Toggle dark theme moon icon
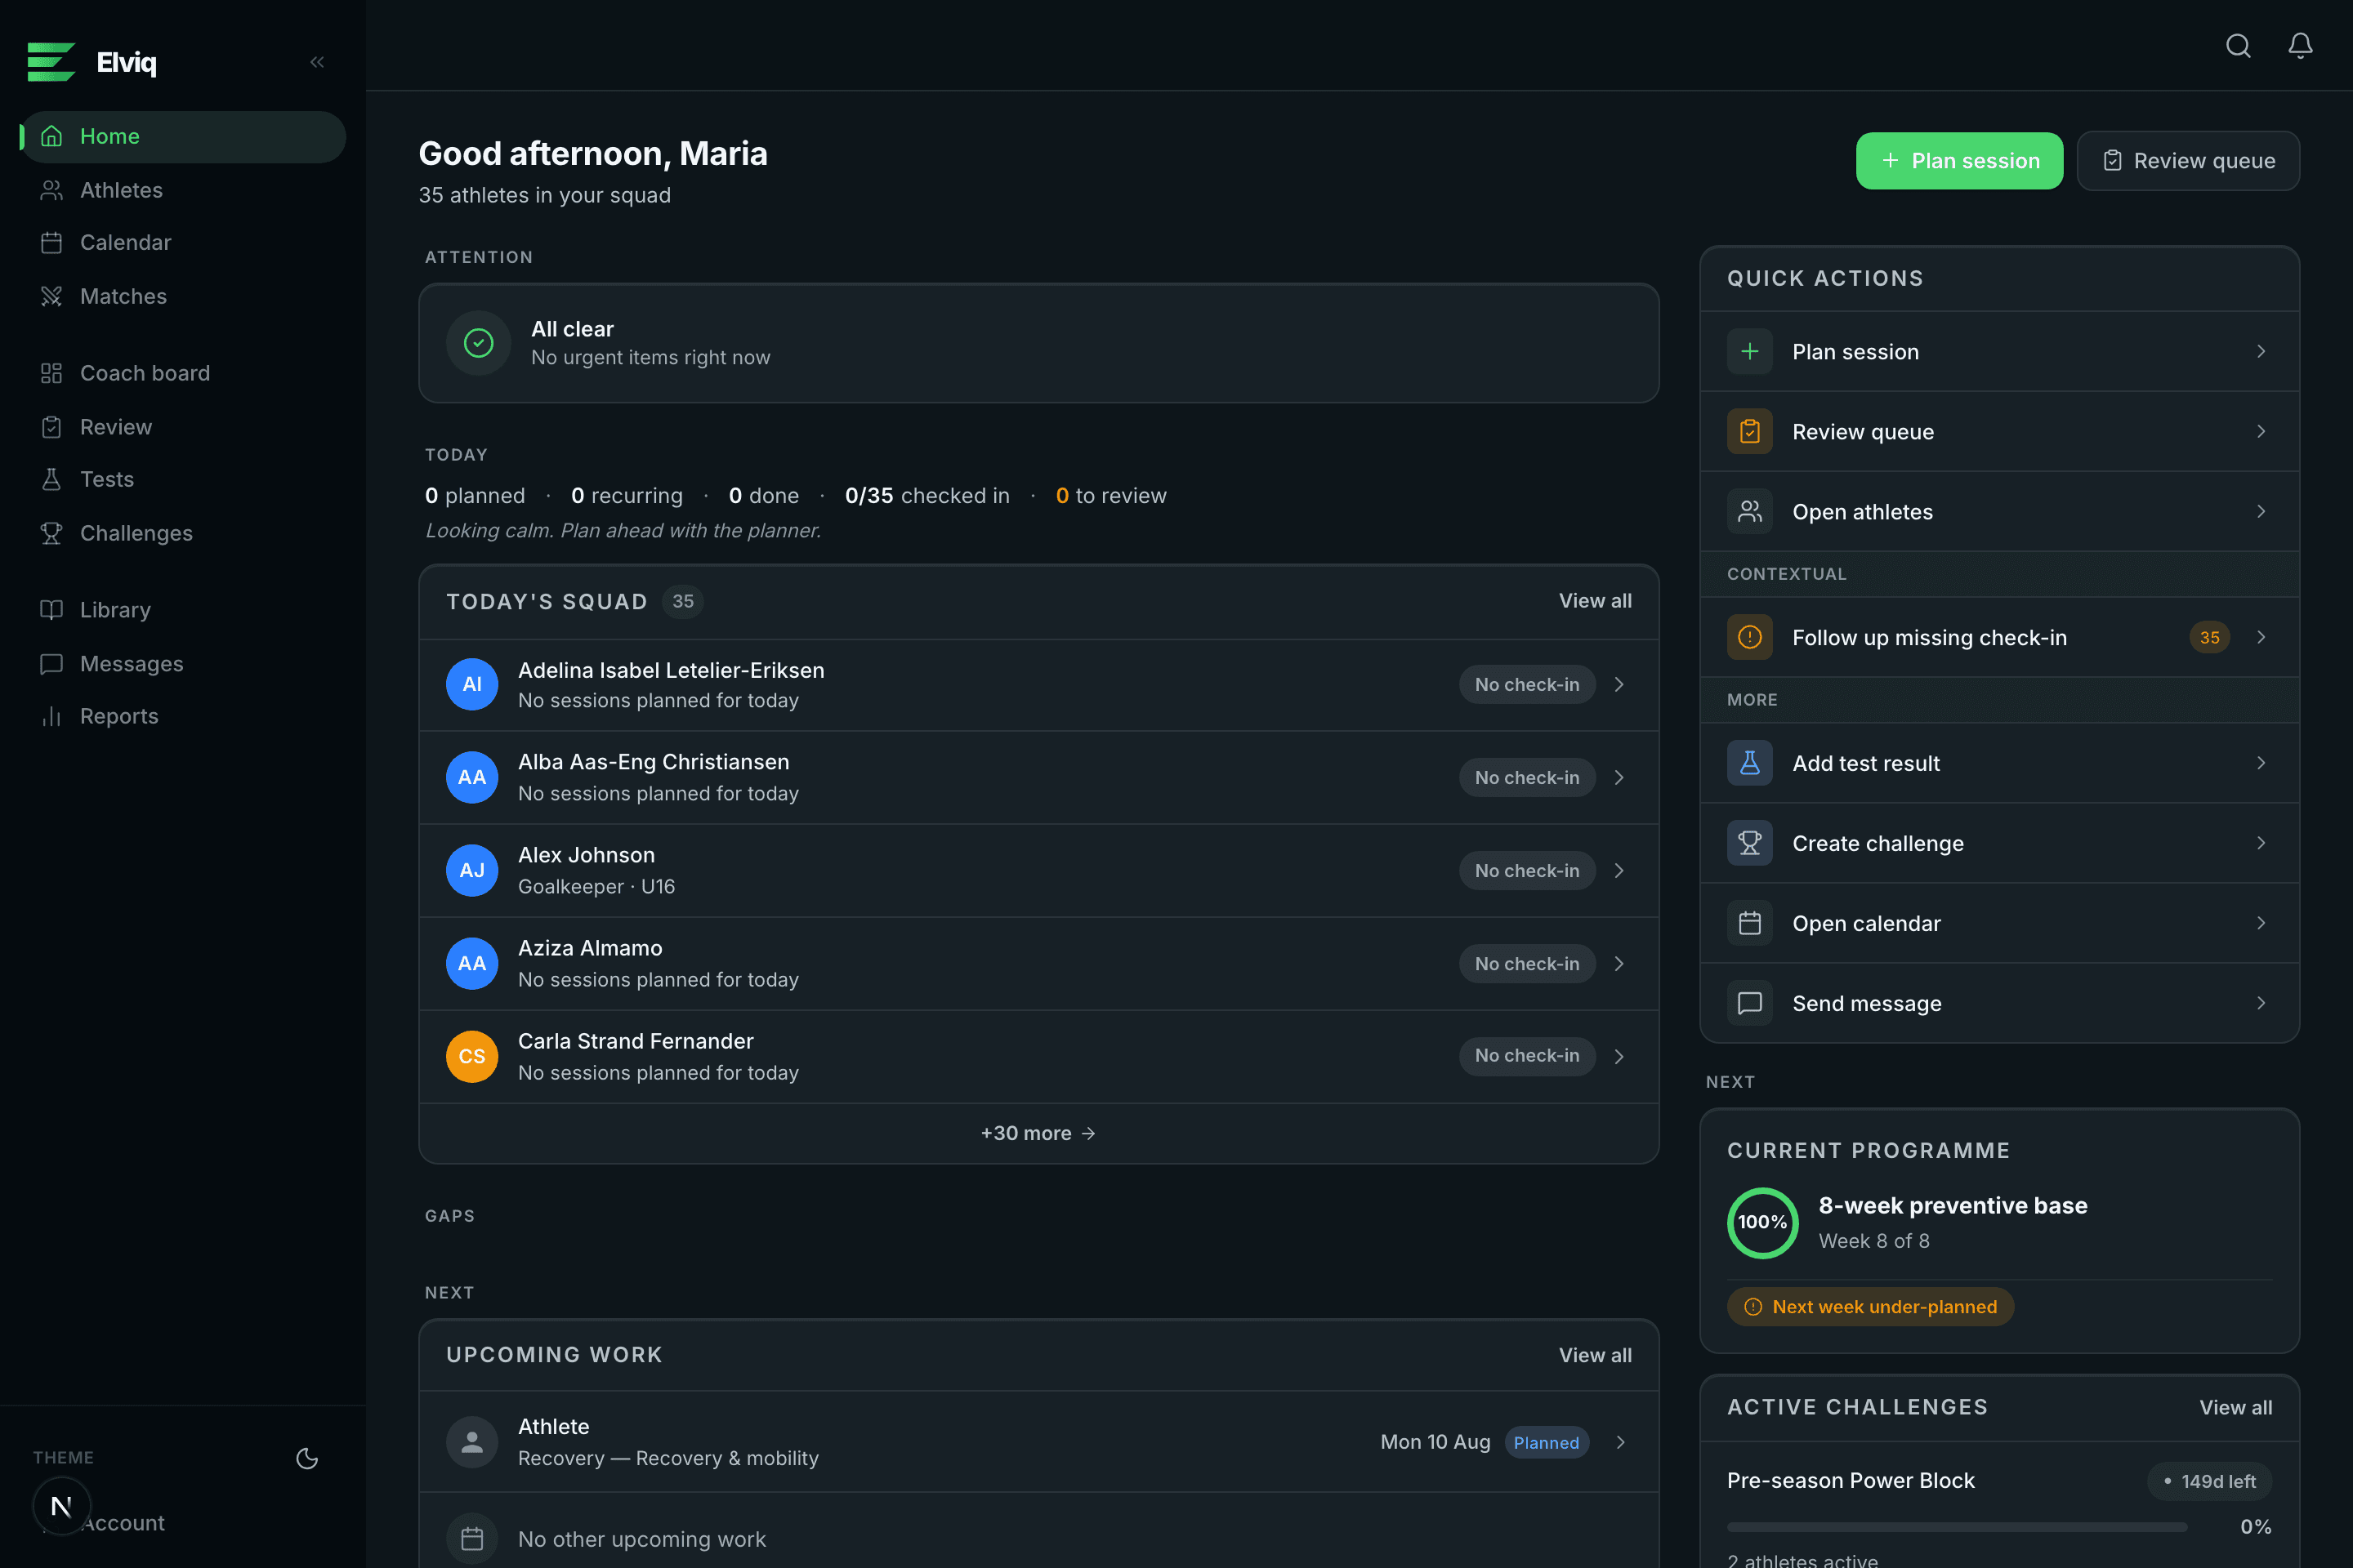Viewport: 2353px width, 1568px height. click(307, 1458)
